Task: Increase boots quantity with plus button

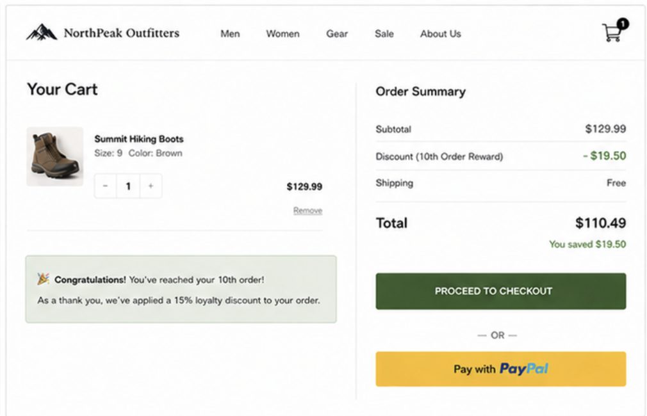Action: click(151, 186)
